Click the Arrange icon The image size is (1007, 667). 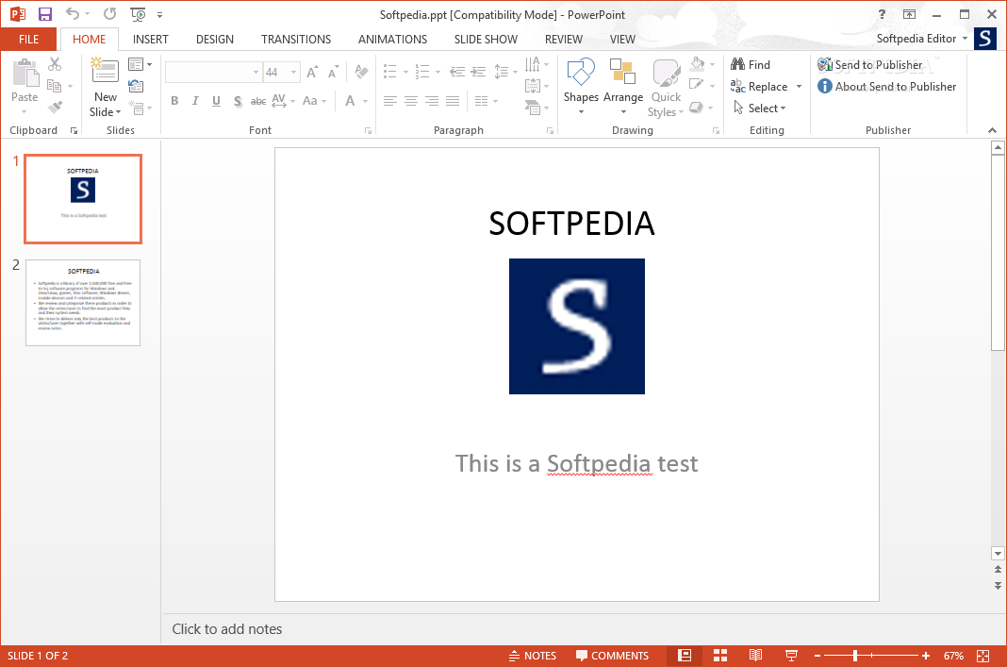tap(622, 71)
